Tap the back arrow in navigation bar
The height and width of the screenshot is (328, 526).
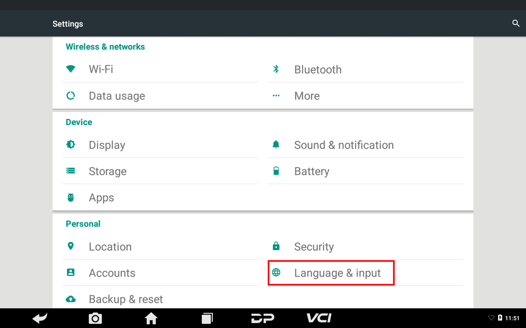tap(40, 318)
